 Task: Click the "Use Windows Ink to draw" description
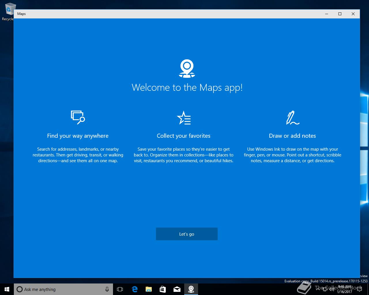coord(293,155)
